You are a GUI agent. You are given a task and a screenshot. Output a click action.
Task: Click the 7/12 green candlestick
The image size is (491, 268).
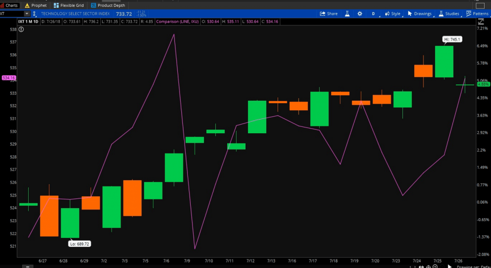(x=257, y=117)
